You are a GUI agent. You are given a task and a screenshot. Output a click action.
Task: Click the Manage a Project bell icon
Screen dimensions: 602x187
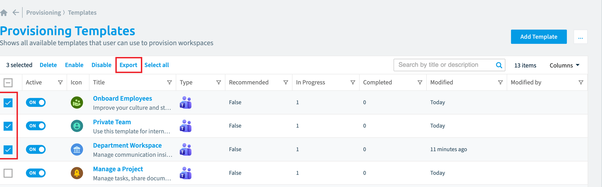click(x=77, y=173)
